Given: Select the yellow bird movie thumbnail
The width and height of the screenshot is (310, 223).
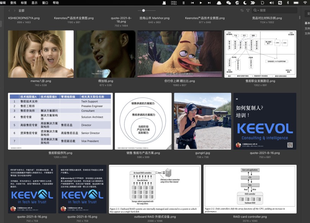Looking at the screenshot, I should pos(179,54).
